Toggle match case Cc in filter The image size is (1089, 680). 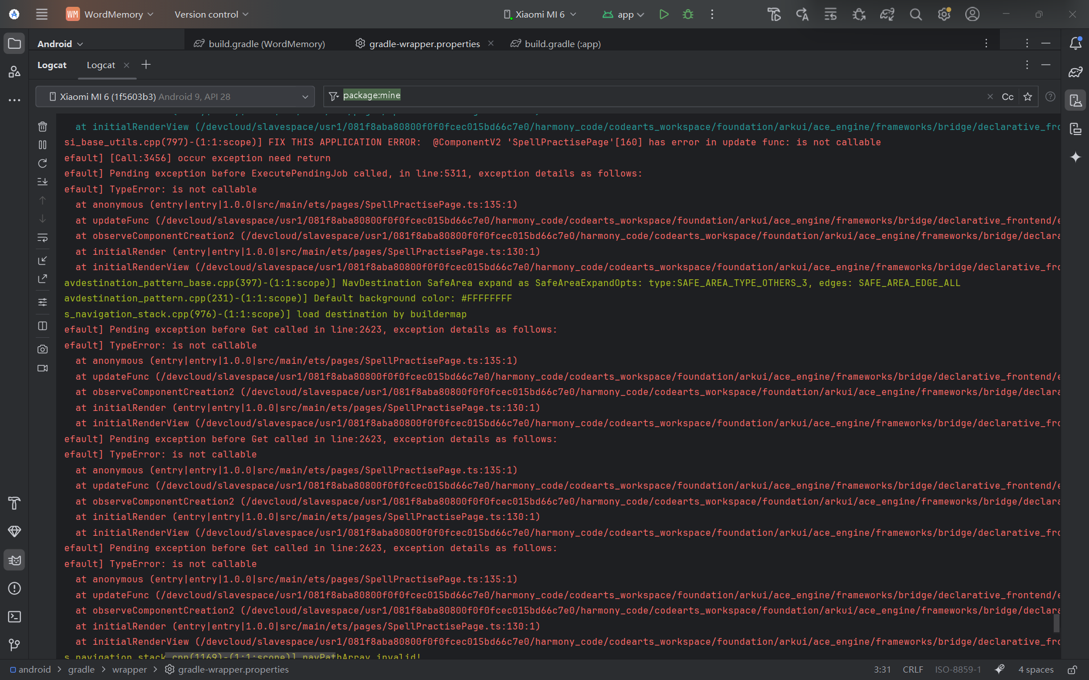(1007, 96)
